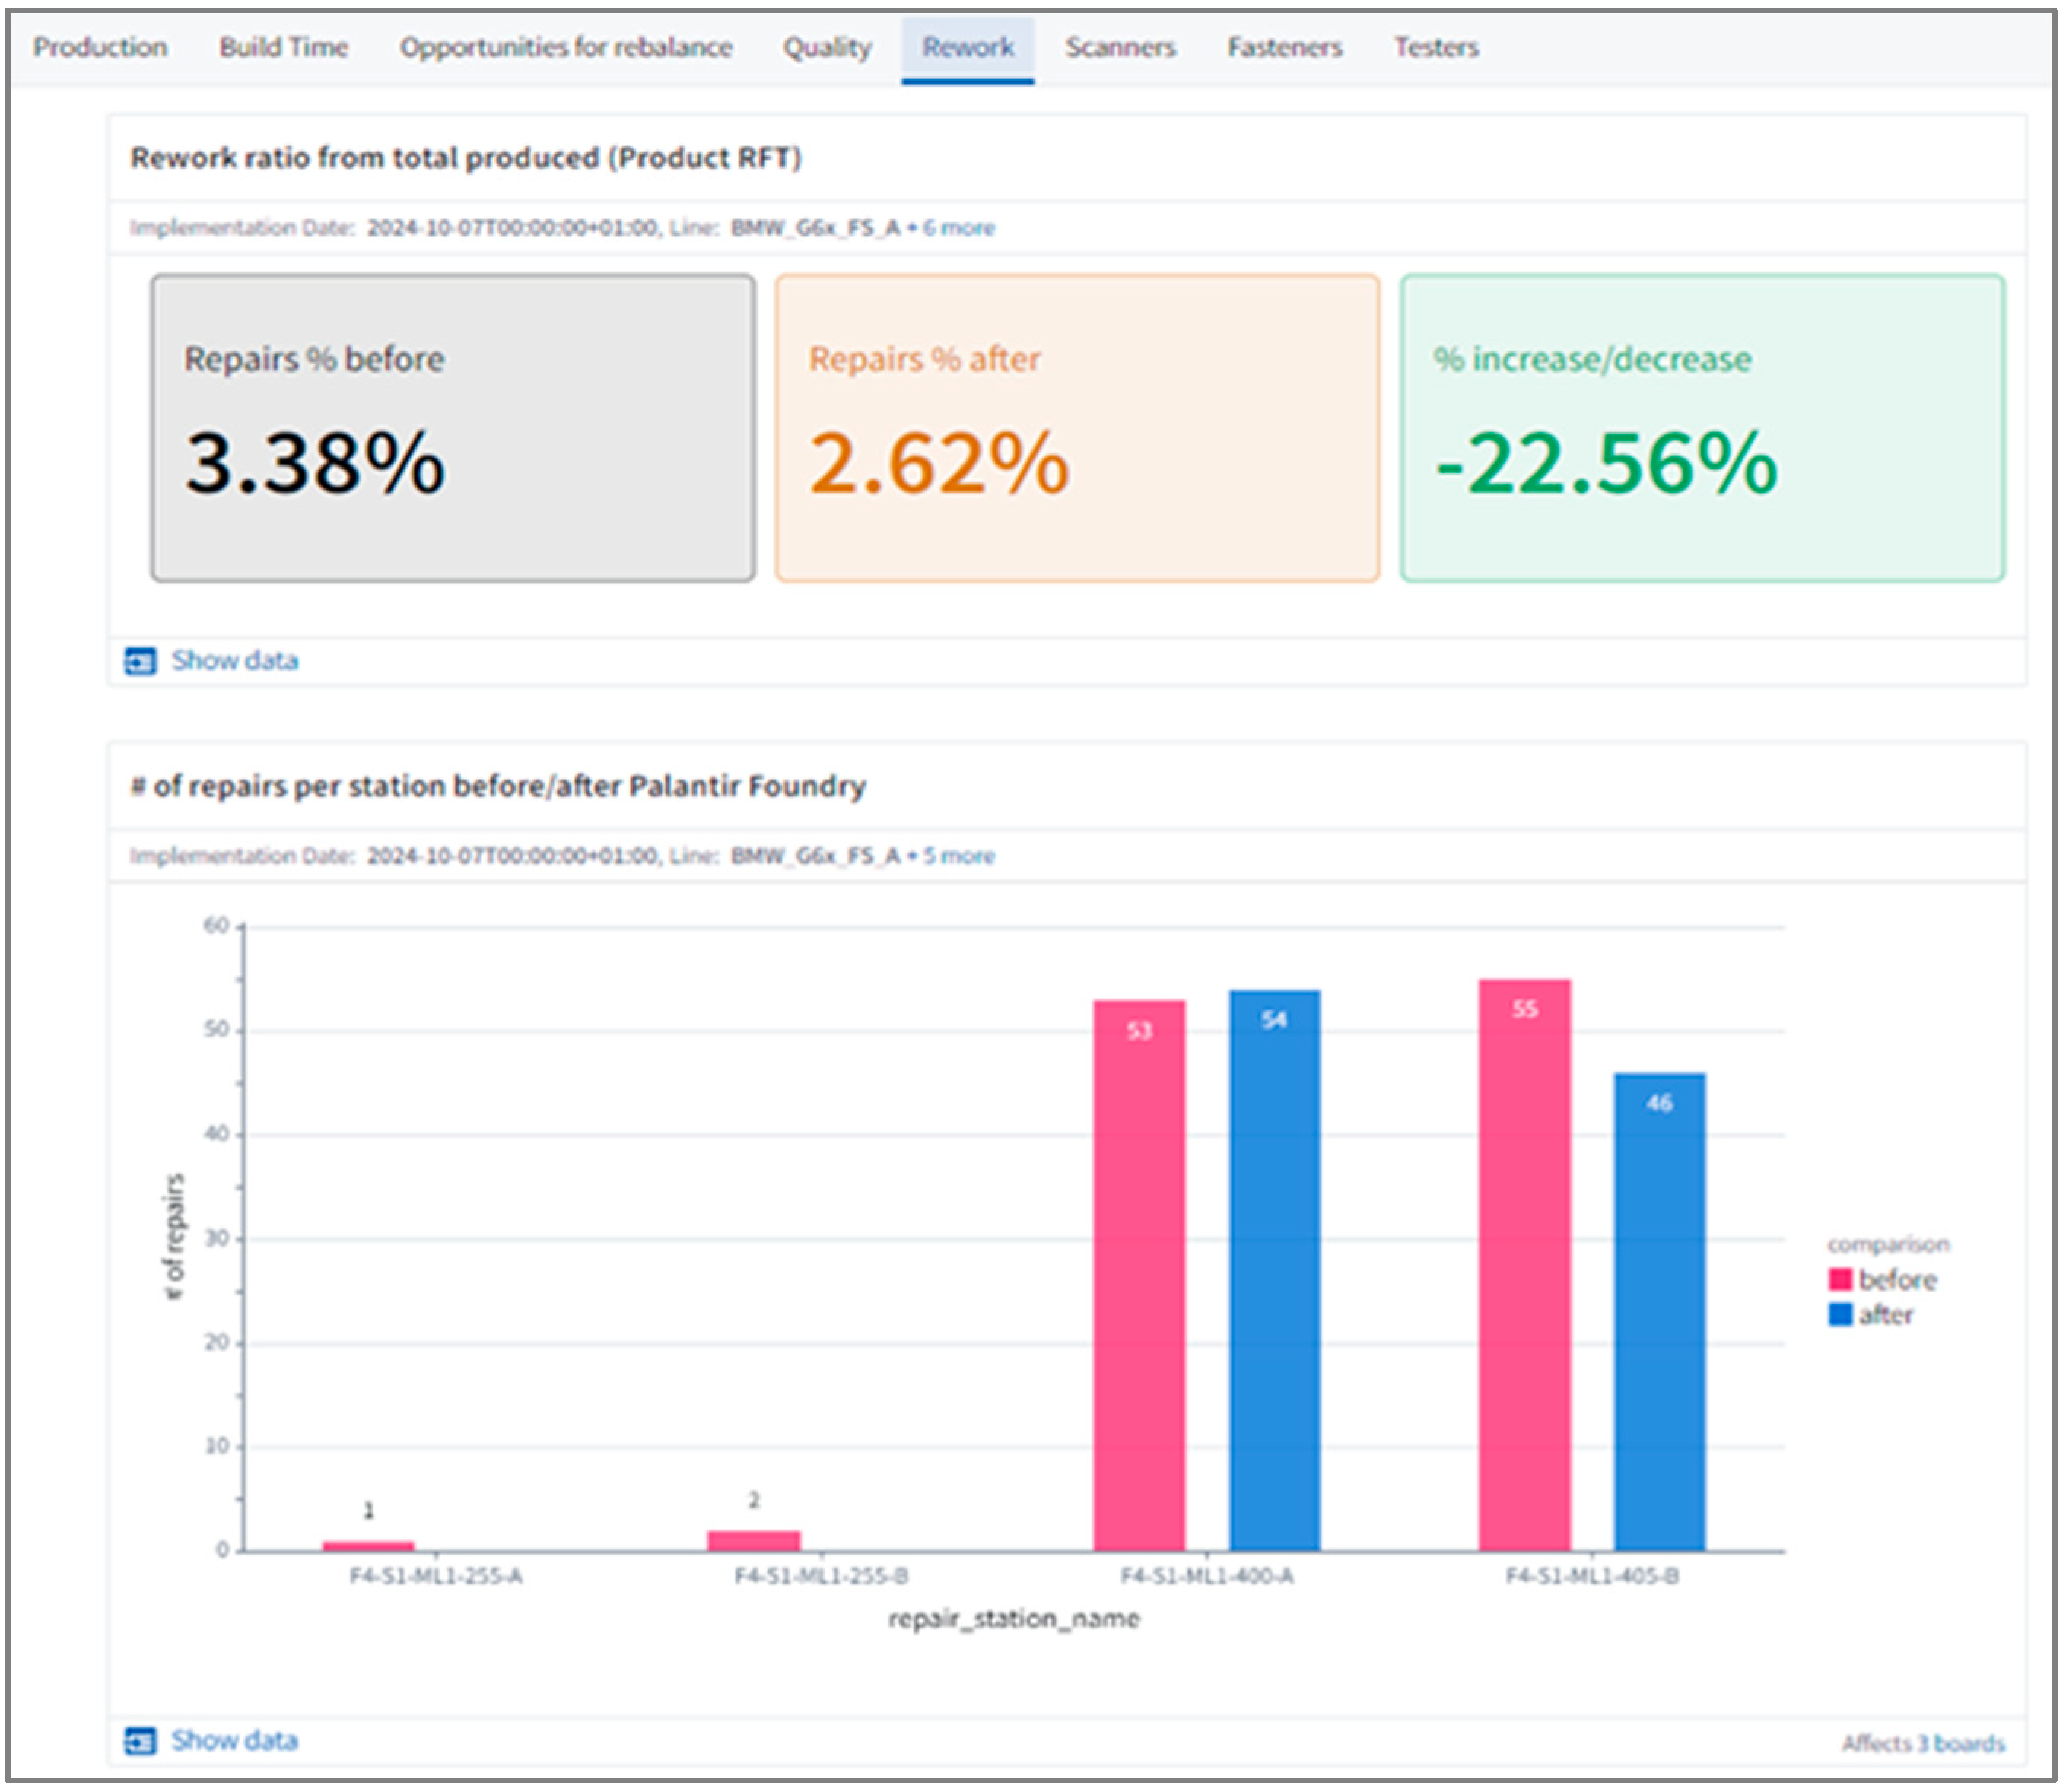Click the small pink bar for F4-S1-ML1-255-A

click(x=368, y=1546)
